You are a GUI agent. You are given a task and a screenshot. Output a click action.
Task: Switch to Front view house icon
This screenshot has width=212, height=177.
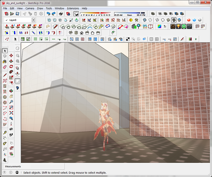[x=82, y=33]
